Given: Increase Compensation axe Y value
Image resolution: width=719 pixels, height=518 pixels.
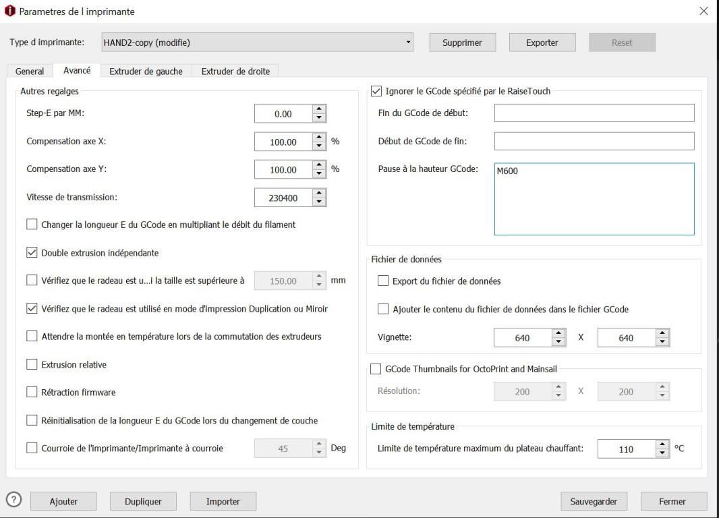Looking at the screenshot, I should point(319,165).
